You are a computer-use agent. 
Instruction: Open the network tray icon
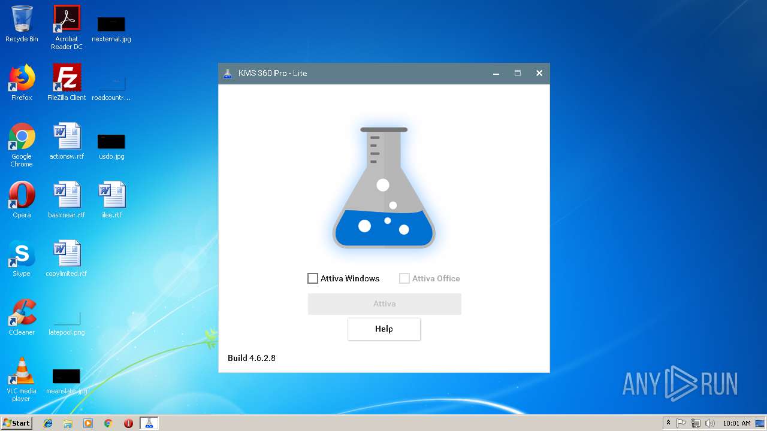tap(696, 423)
